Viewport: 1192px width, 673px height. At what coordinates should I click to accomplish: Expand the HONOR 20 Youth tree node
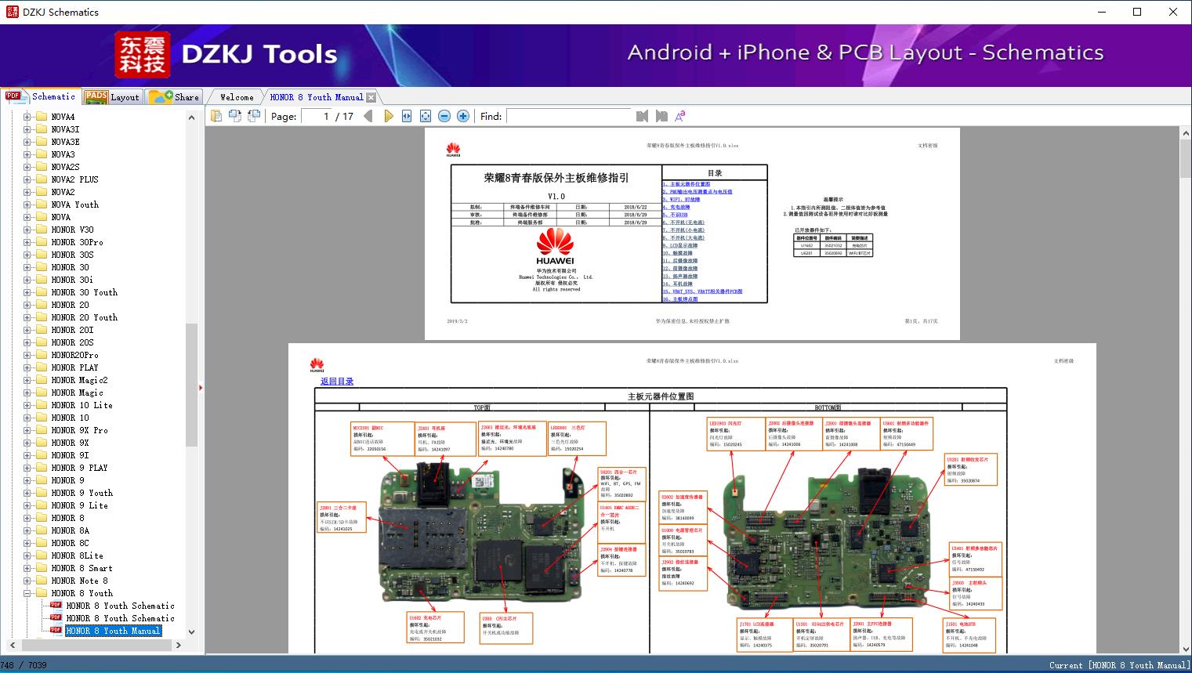(x=27, y=317)
